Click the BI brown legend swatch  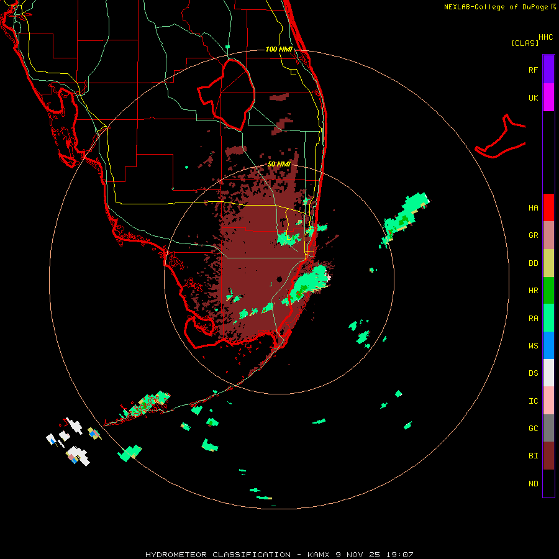(548, 456)
